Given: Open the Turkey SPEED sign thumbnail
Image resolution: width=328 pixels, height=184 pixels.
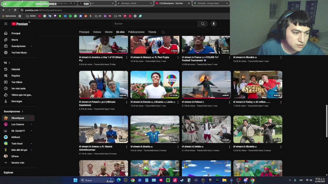Looking at the screenshot, I should 258,85.
